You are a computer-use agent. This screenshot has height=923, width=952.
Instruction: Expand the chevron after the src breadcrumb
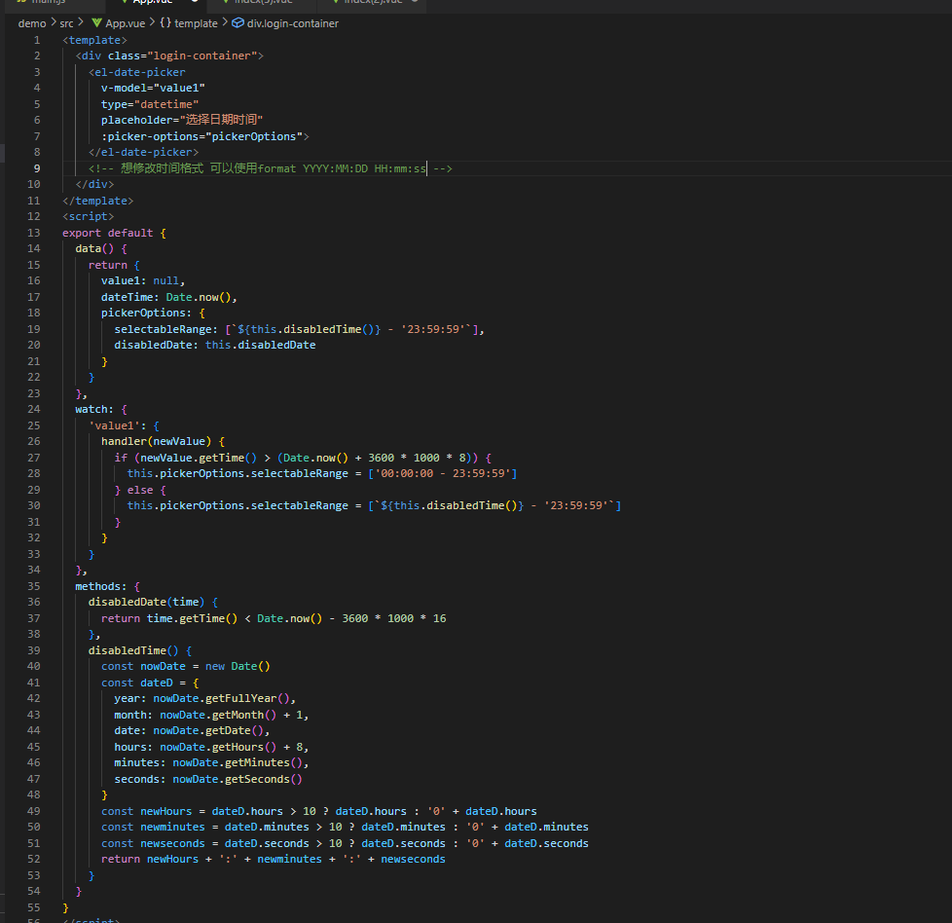81,22
